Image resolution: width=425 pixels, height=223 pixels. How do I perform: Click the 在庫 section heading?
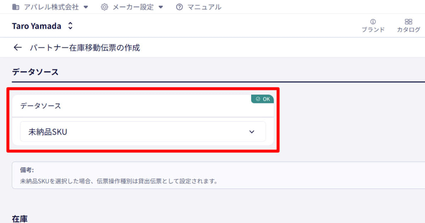20,219
